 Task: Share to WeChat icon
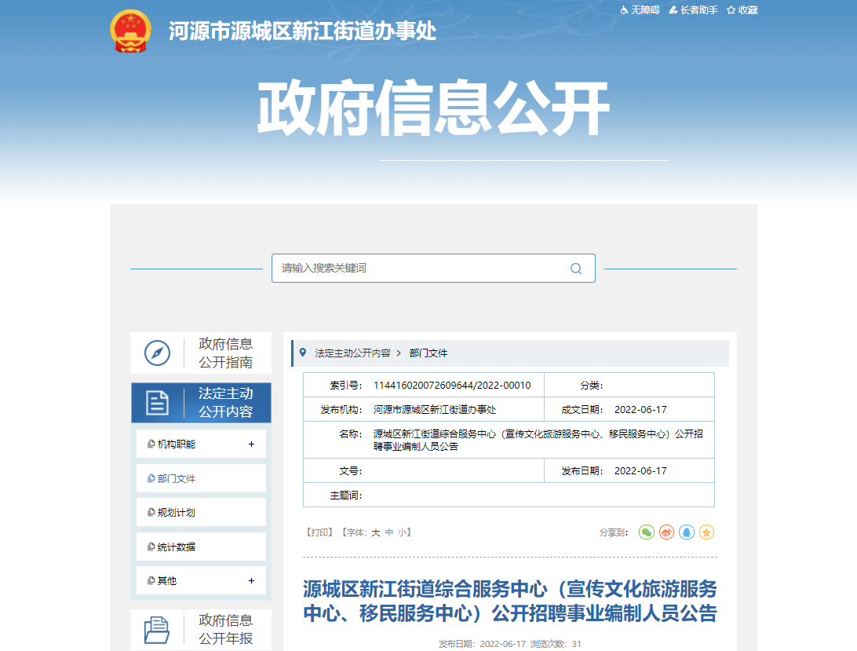pos(647,532)
